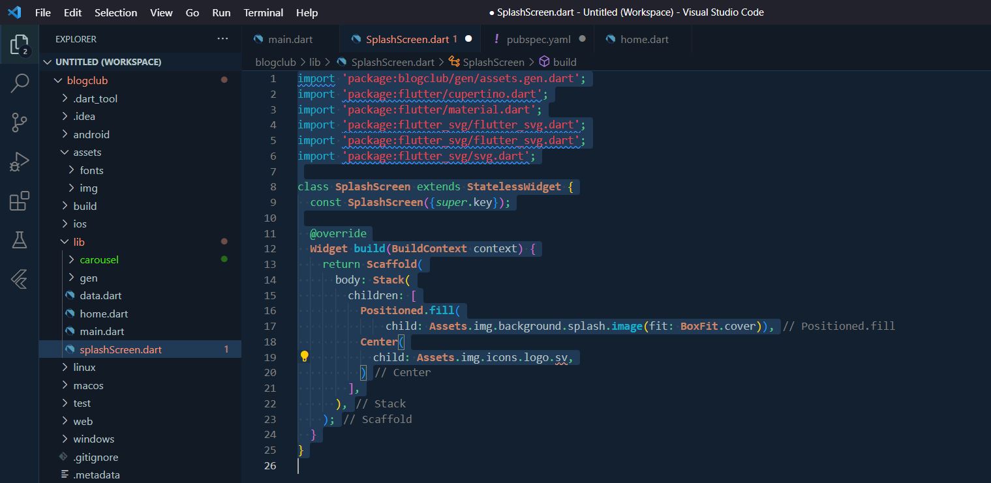
Task: Switch to the home.dart tab
Action: (643, 39)
